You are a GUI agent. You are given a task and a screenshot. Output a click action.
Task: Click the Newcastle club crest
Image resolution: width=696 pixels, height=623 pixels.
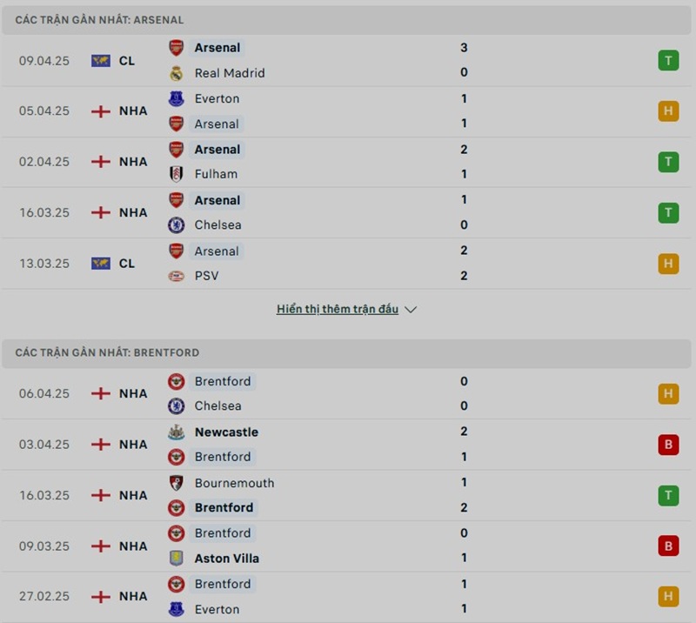click(x=176, y=432)
